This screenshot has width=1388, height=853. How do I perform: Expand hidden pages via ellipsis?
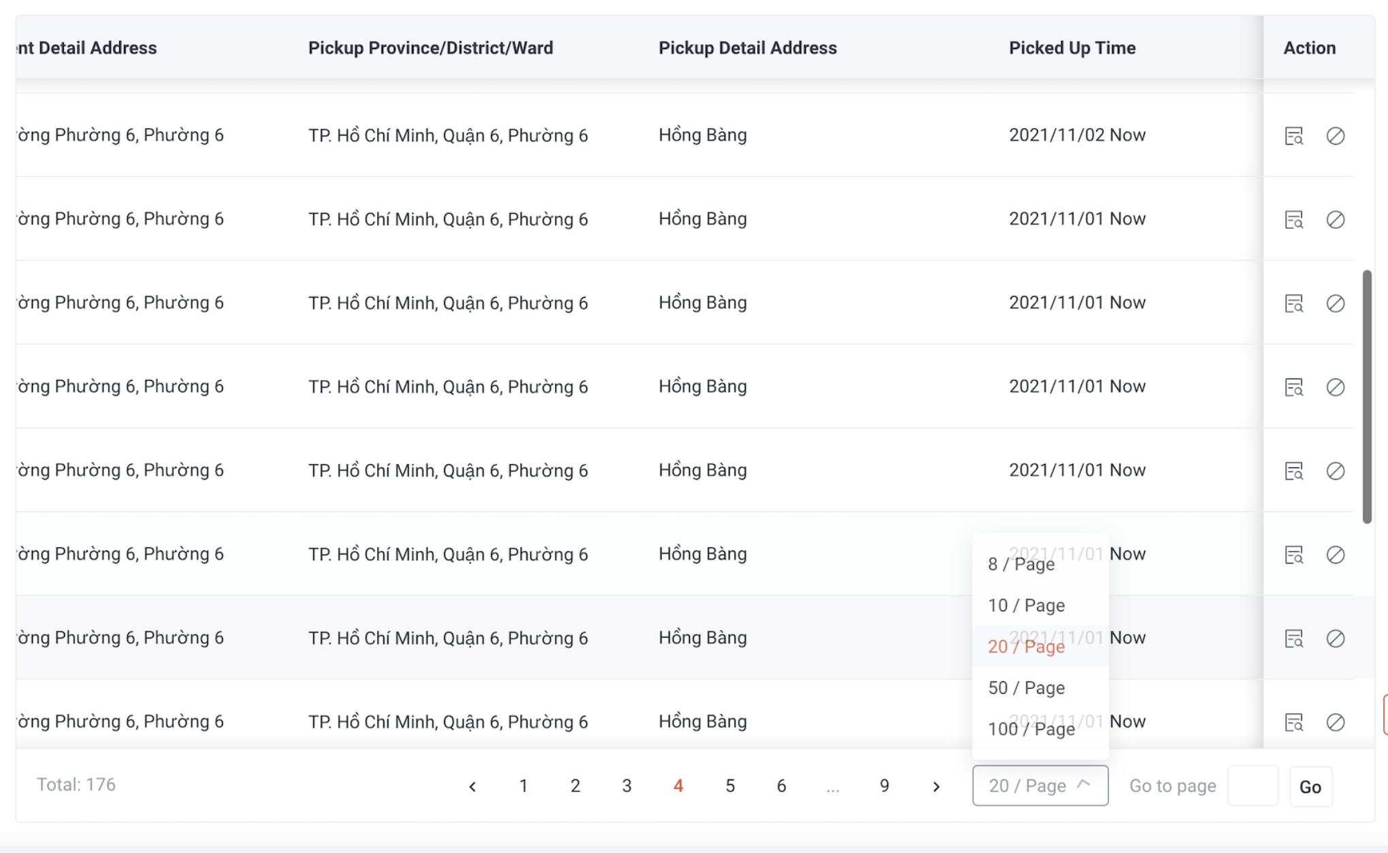[x=832, y=786]
